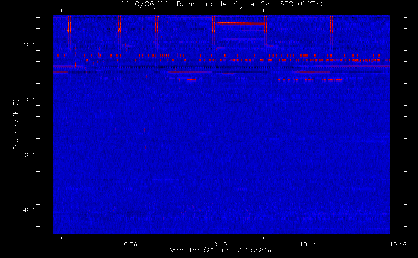Click the 10:48 time axis label
The height and width of the screenshot is (258, 418).
pyautogui.click(x=398, y=244)
